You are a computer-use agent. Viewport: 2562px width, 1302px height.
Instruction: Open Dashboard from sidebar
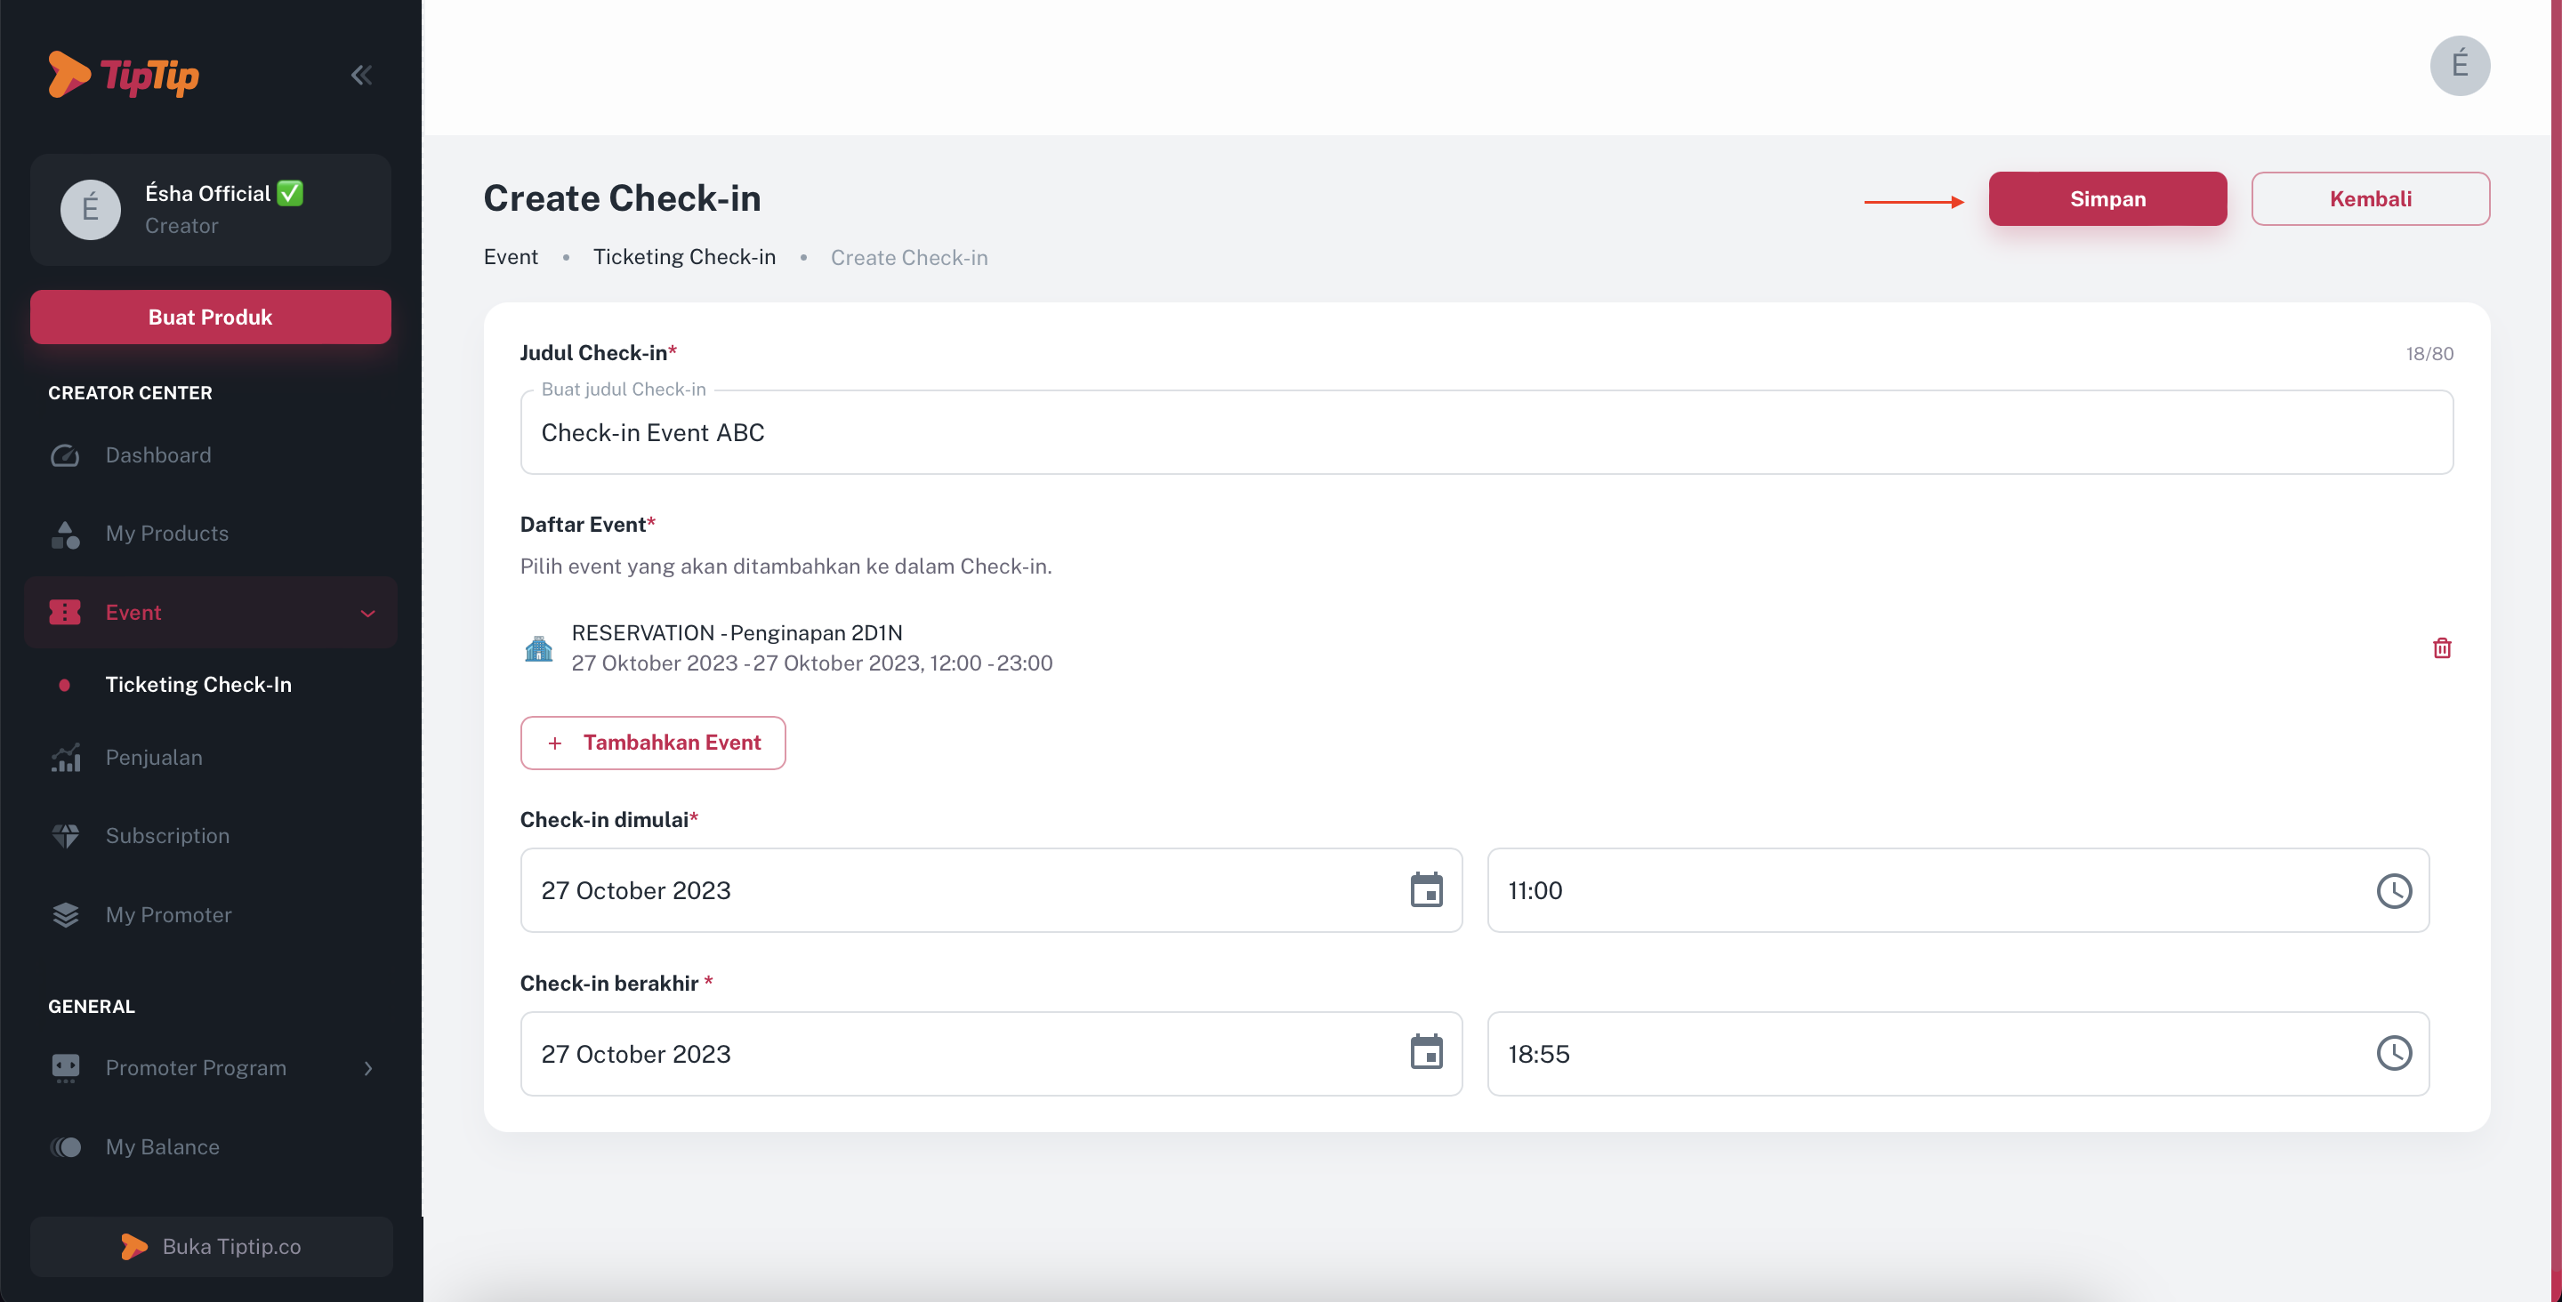tap(158, 454)
